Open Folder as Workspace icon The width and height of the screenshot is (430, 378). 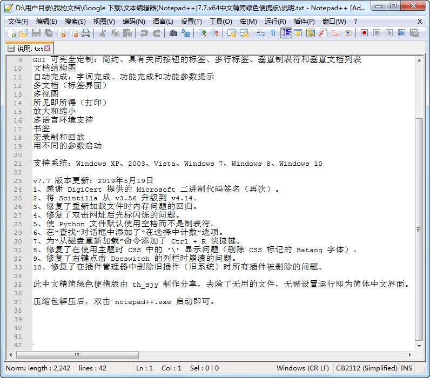click(x=335, y=33)
